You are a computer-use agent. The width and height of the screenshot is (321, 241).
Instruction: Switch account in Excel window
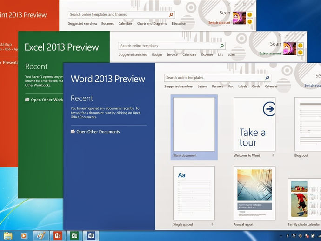(x=270, y=54)
